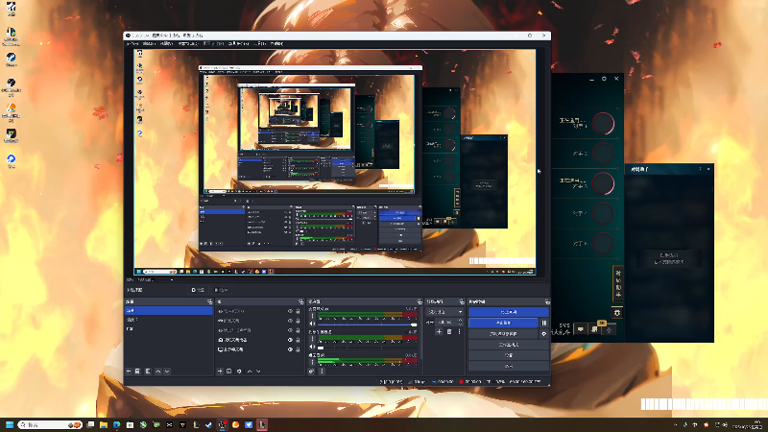
Task: Move selected scene down in Scenes toolbar
Action: point(167,372)
